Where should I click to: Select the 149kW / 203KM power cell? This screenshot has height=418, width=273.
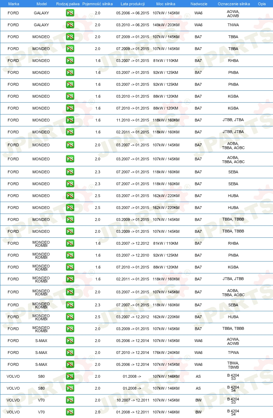tap(166, 25)
